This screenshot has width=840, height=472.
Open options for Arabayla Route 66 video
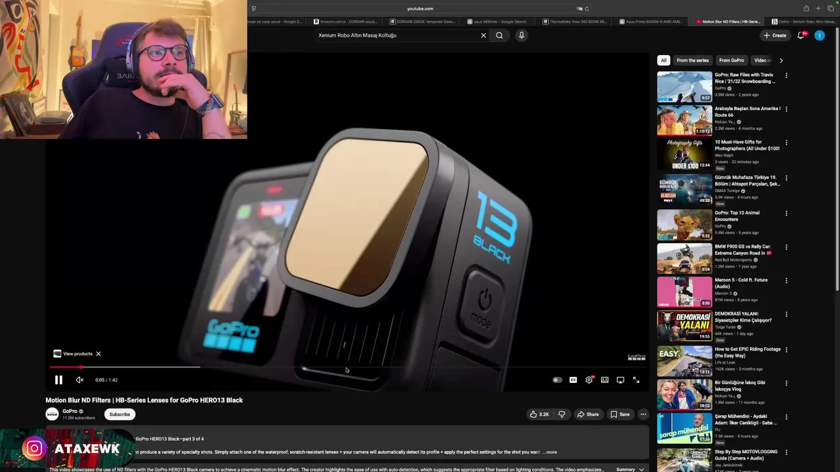tap(786, 109)
